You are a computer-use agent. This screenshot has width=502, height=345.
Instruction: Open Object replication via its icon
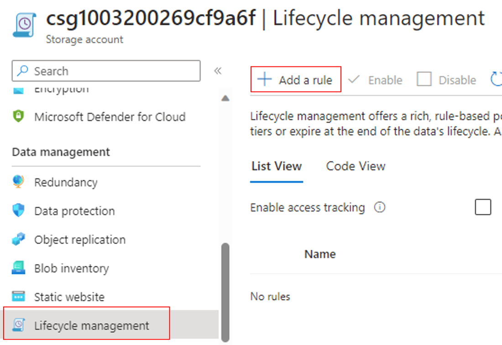pos(19,239)
